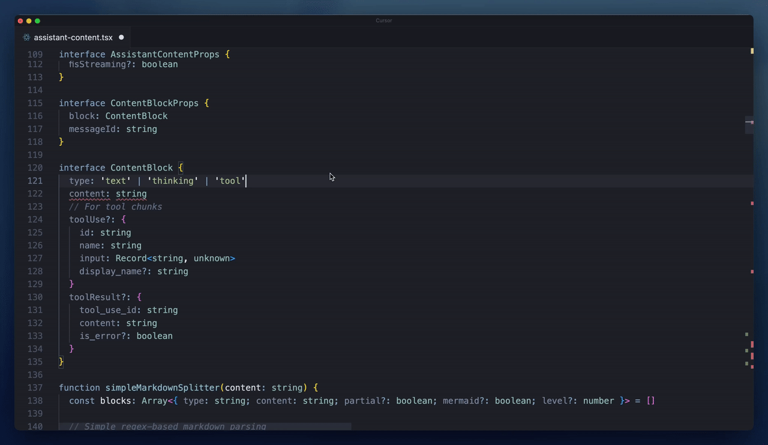Maximize window using the green traffic light

pos(37,20)
